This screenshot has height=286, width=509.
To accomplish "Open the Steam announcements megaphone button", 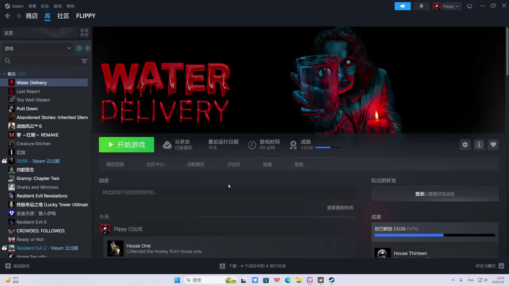I will (x=402, y=6).
